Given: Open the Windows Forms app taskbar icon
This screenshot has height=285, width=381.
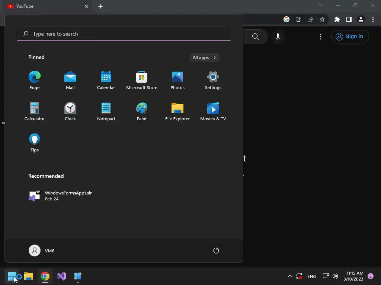Looking at the screenshot, I should click(78, 276).
